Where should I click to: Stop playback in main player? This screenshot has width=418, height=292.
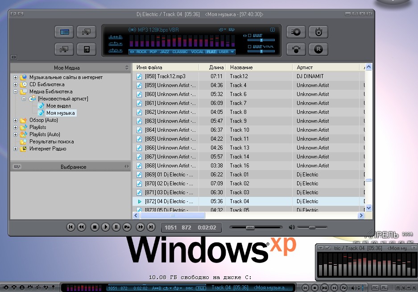click(95, 227)
